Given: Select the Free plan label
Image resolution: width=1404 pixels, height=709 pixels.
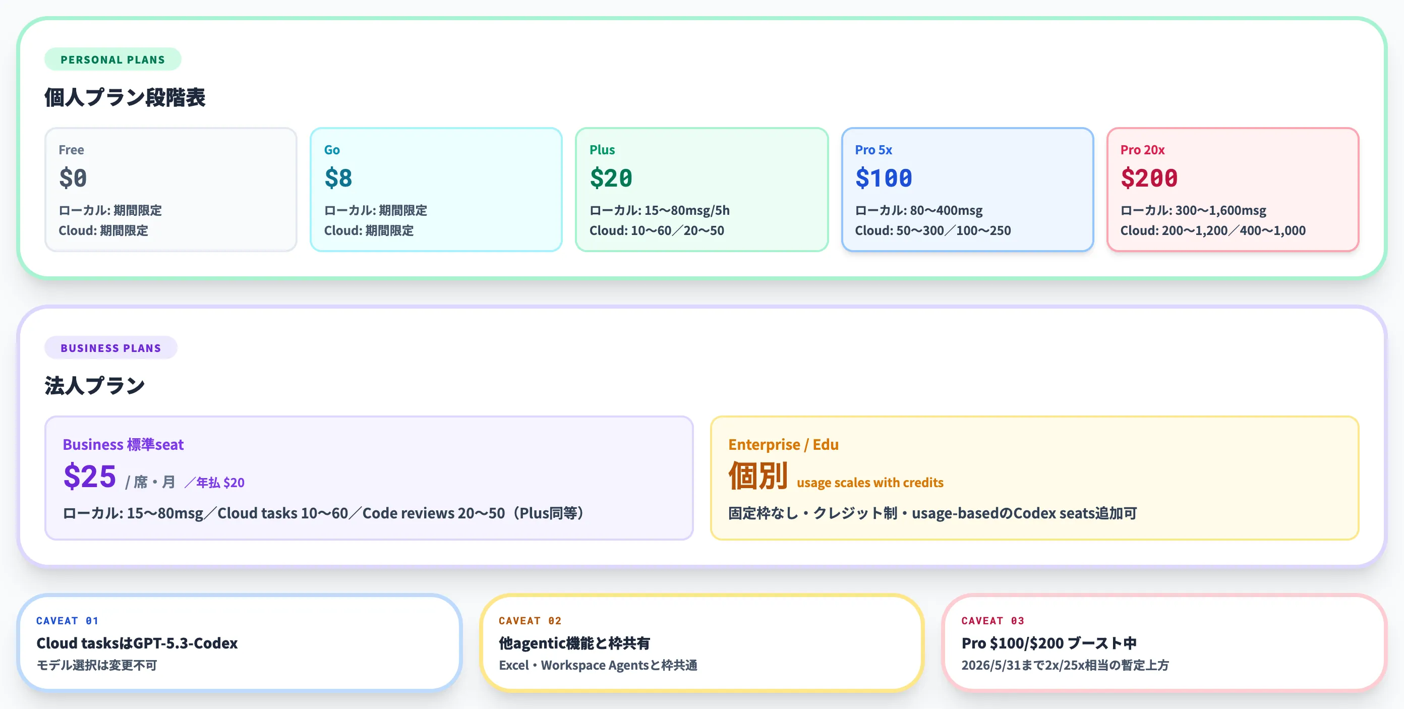Looking at the screenshot, I should (x=72, y=150).
